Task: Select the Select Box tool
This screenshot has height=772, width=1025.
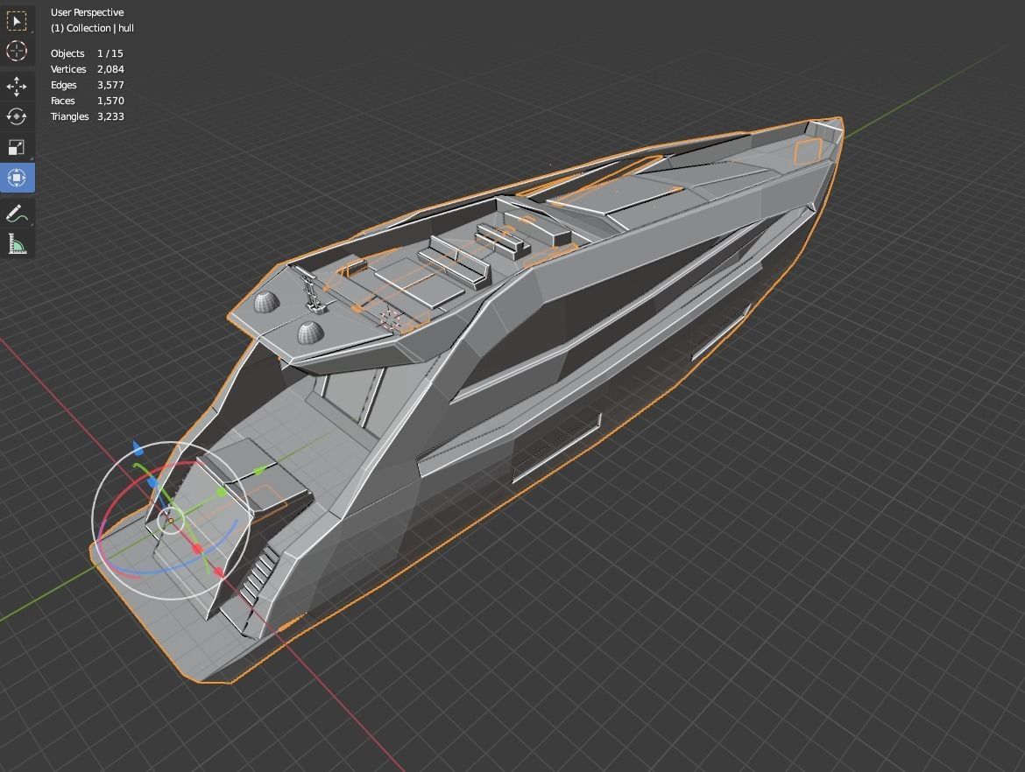Action: pos(17,20)
